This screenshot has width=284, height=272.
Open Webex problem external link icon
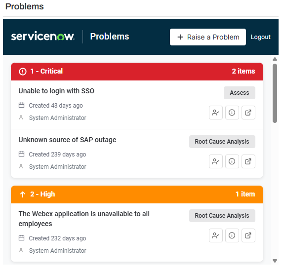click(248, 235)
